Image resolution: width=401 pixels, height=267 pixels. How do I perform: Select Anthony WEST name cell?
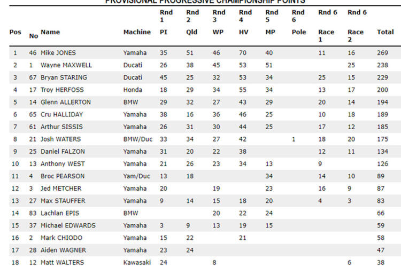click(x=63, y=164)
